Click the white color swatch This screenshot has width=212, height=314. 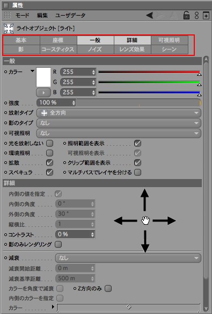[x=43, y=77]
